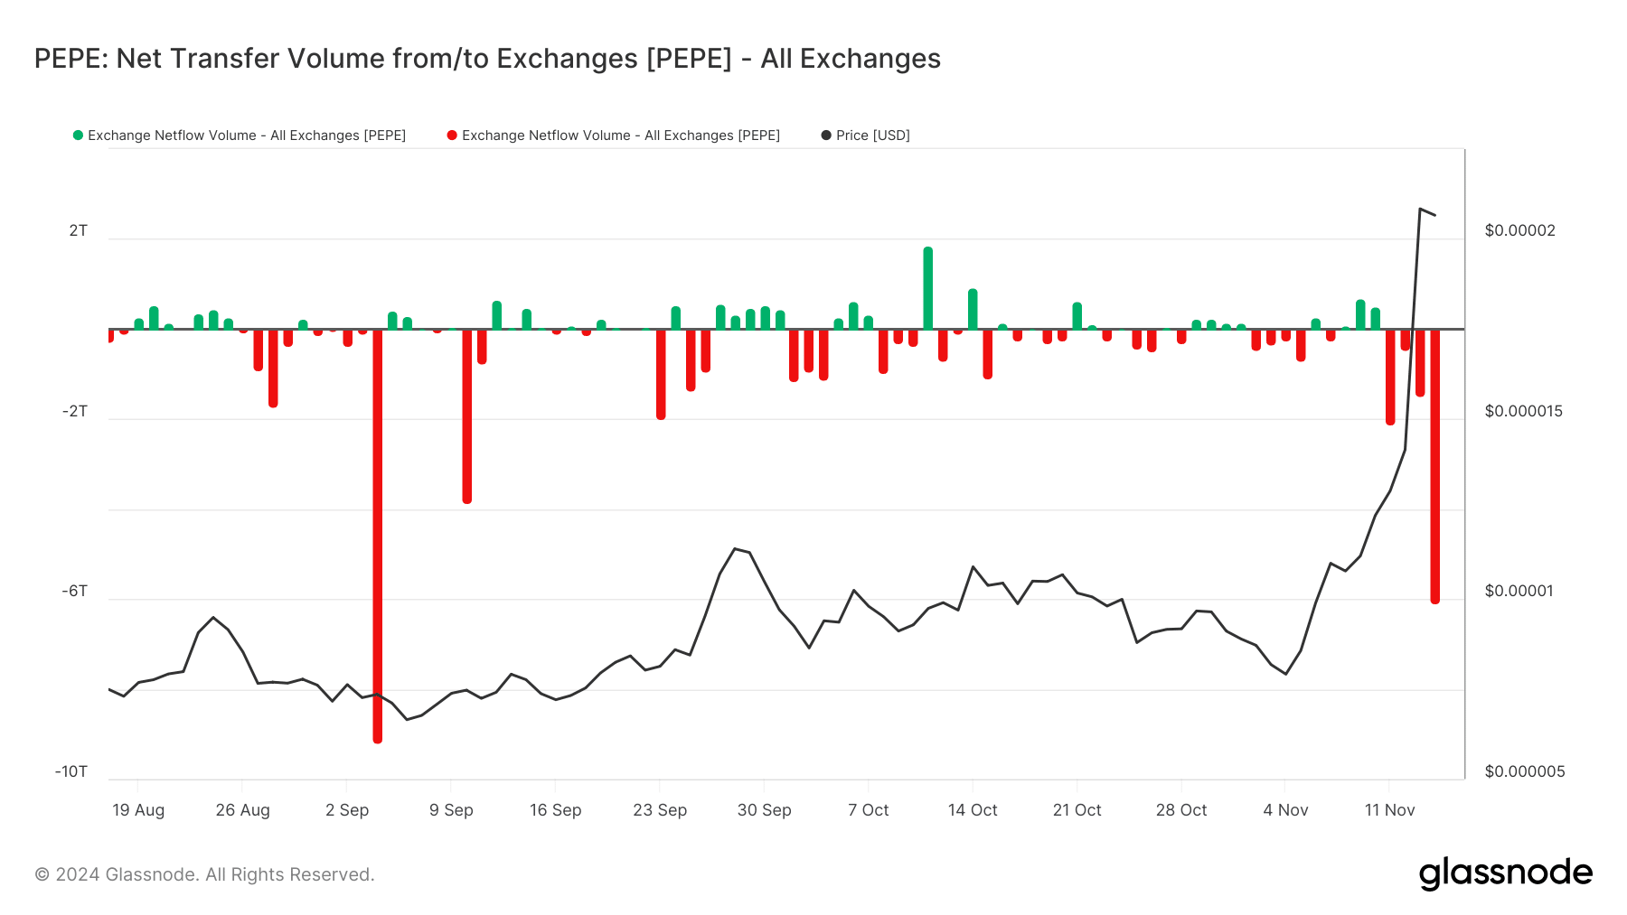The width and height of the screenshot is (1627, 915).
Task: Click the tallest green bar in October
Action: point(927,287)
